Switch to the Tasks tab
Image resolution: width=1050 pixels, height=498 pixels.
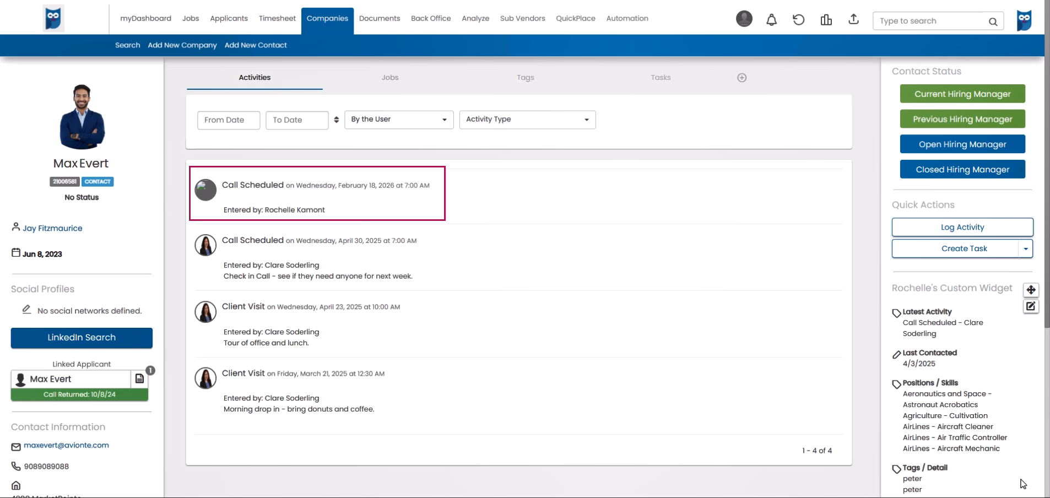click(661, 78)
